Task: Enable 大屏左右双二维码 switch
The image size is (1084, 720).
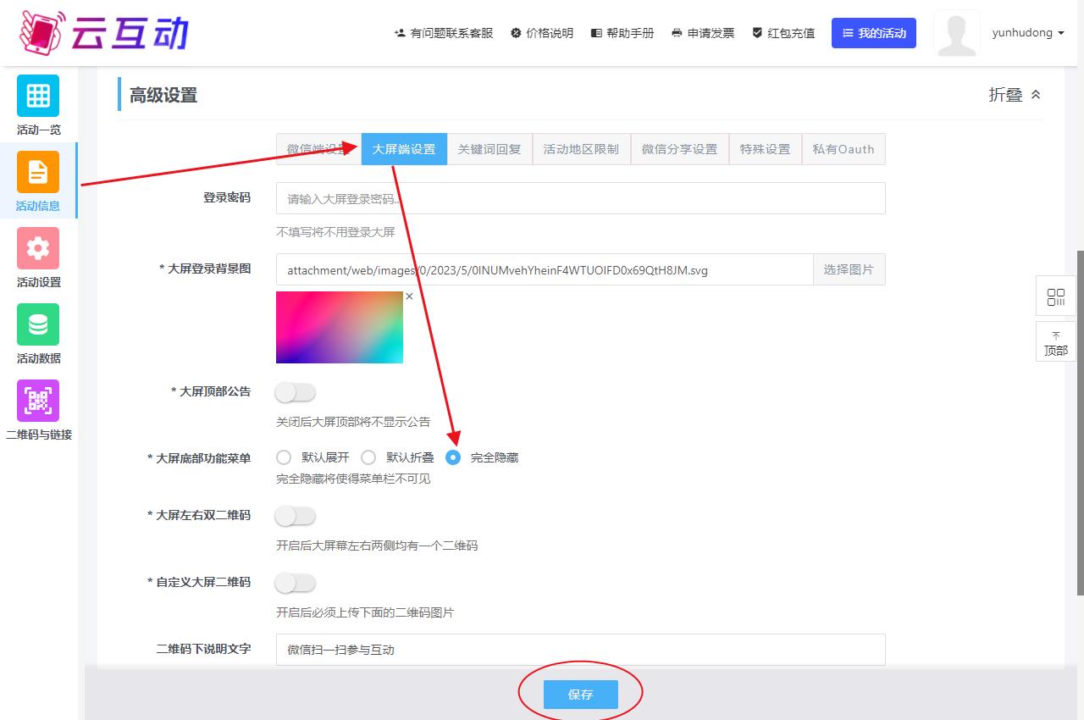Action: 296,516
